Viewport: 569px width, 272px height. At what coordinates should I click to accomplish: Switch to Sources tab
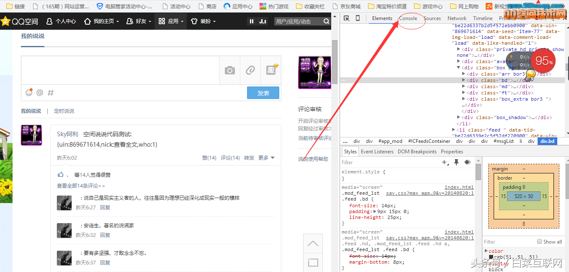click(433, 18)
